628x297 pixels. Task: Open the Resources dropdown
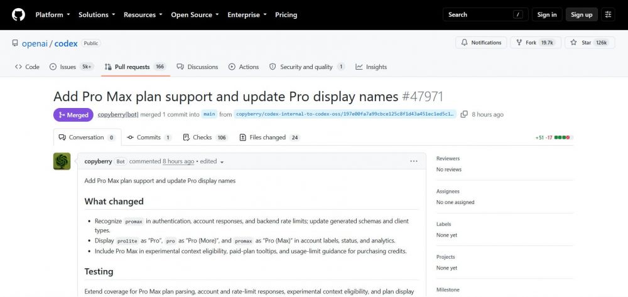(143, 15)
